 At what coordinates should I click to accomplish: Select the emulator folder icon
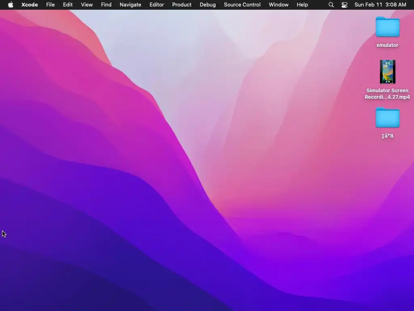click(x=387, y=27)
